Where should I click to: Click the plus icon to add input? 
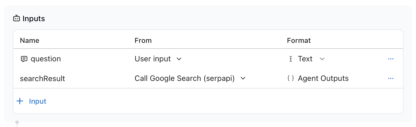[x=20, y=101]
